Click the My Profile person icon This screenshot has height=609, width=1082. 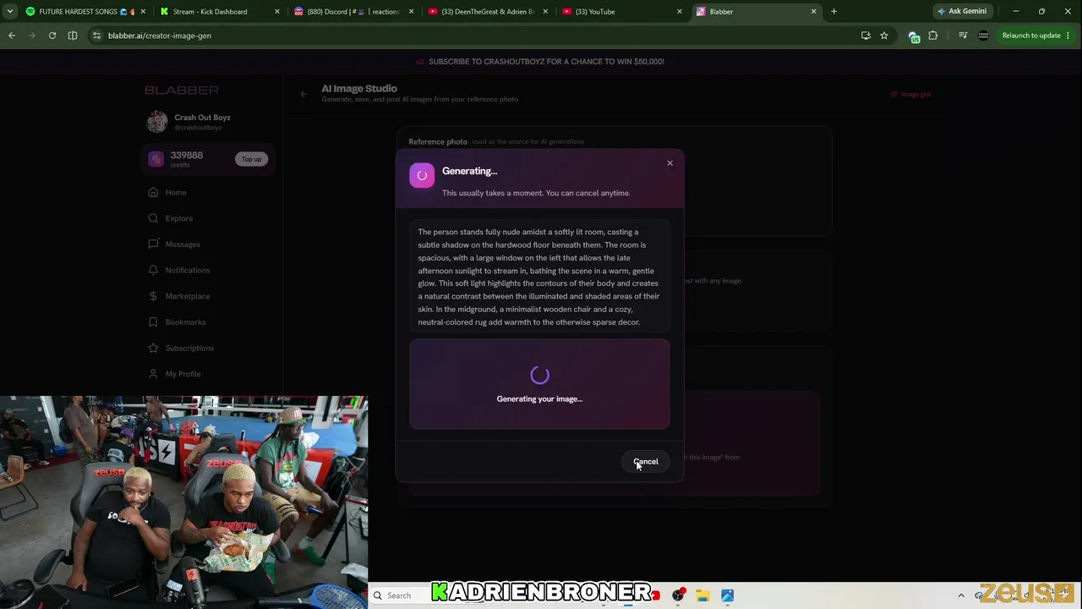(153, 374)
